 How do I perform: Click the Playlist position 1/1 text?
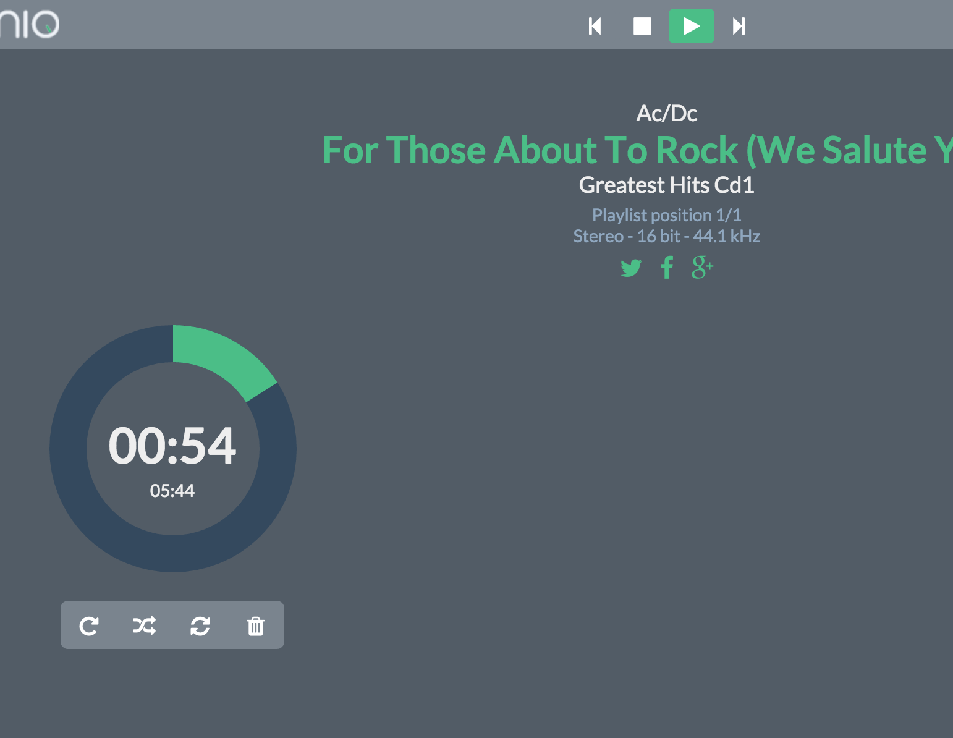(x=667, y=215)
